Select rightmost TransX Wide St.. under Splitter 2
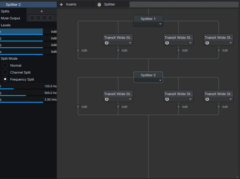The image size is (240, 179). 219,94
